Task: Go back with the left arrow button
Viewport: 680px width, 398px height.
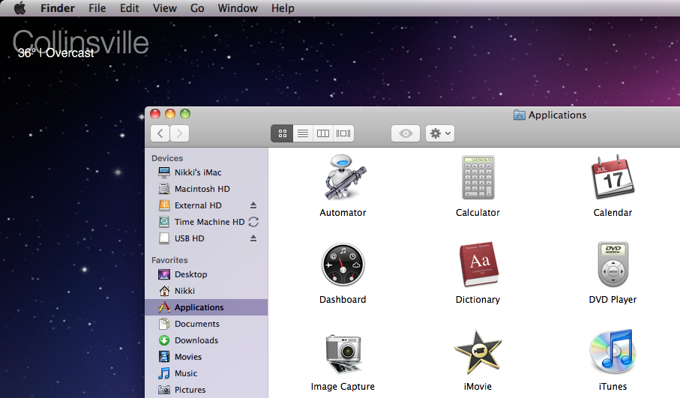Action: click(160, 133)
